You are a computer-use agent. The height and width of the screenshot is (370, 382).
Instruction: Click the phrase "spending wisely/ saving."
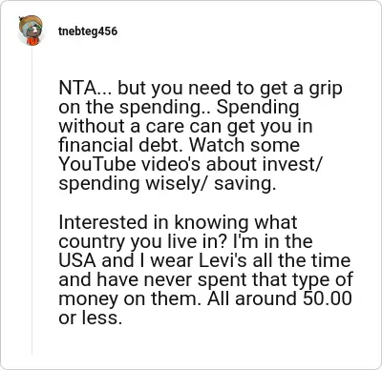point(167,184)
